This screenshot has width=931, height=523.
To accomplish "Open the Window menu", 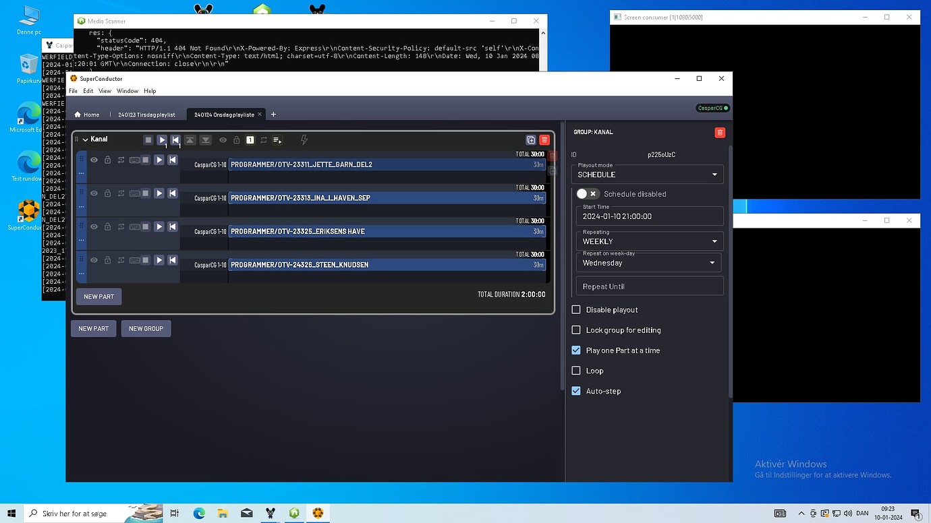I will 128,91.
